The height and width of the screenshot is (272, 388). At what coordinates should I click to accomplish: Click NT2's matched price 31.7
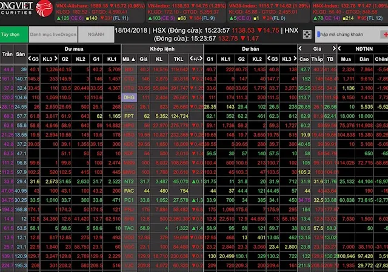[x=145, y=181]
